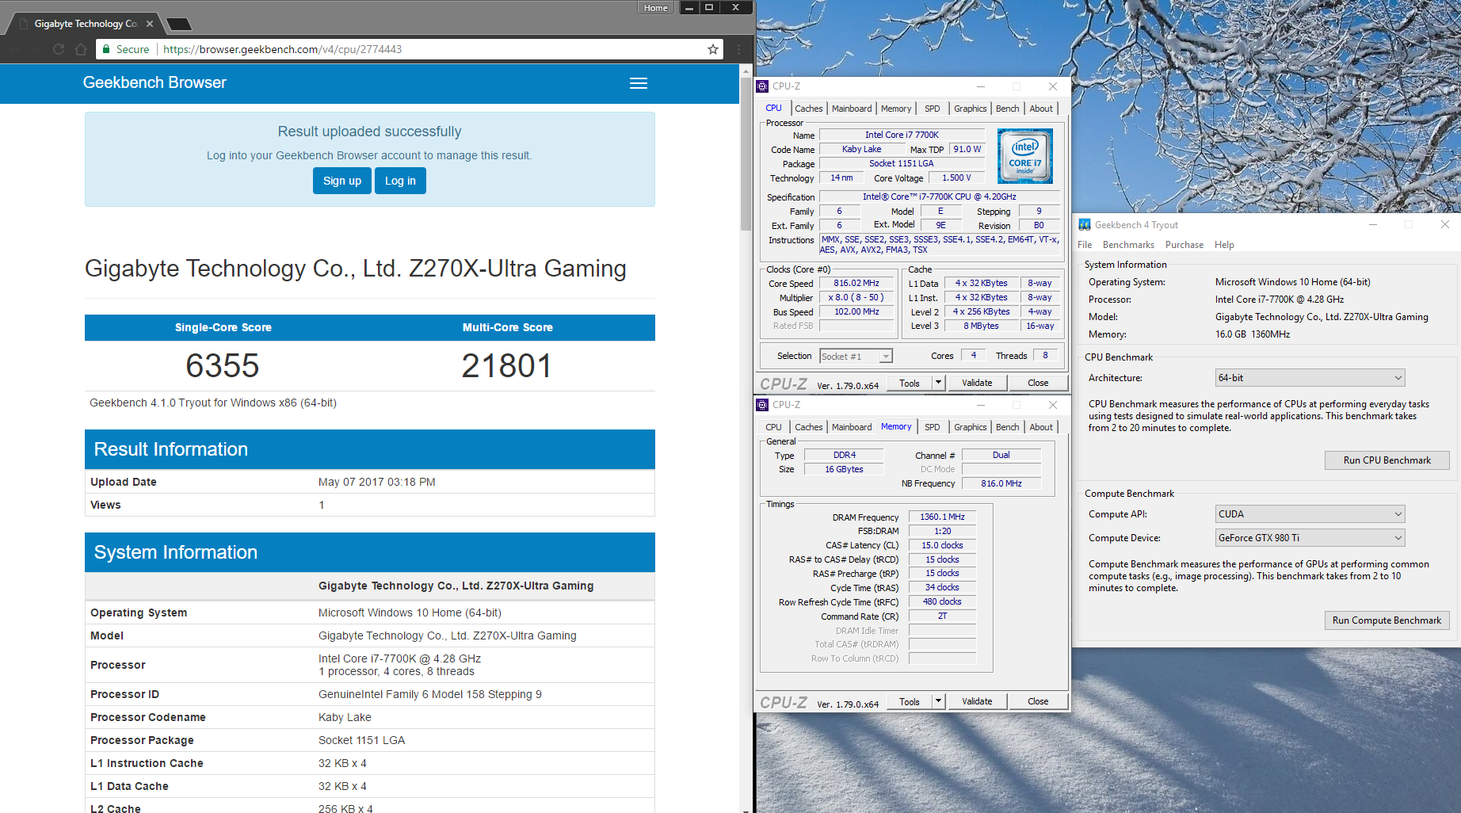Open Memory tab in upper CPU-Z window
Viewport: 1461px width, 813px height.
[x=896, y=109]
